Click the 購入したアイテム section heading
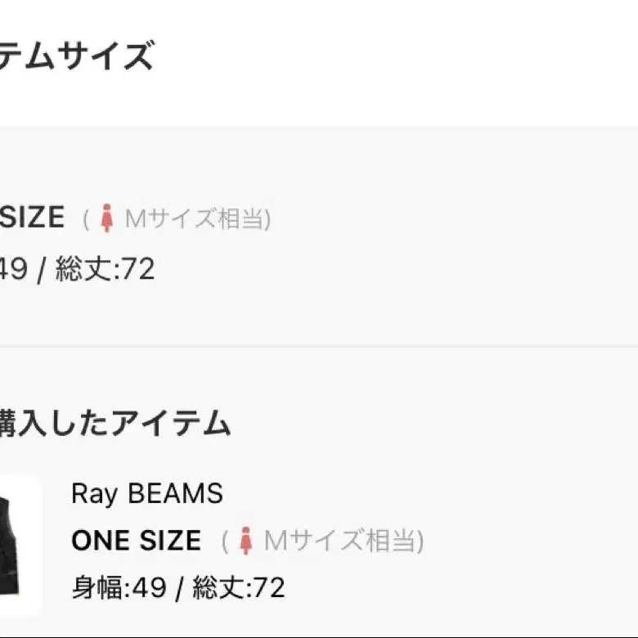 [115, 424]
